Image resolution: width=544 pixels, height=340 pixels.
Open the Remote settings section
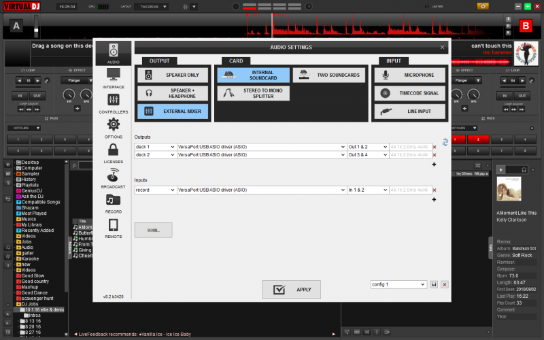(x=113, y=228)
